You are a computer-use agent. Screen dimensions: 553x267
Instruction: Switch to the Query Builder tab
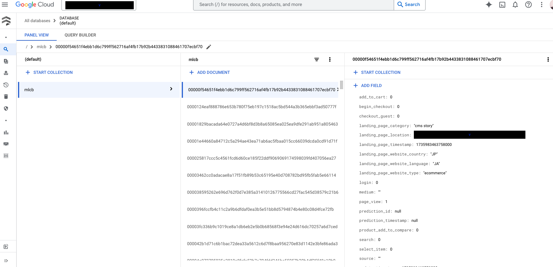[x=80, y=35]
